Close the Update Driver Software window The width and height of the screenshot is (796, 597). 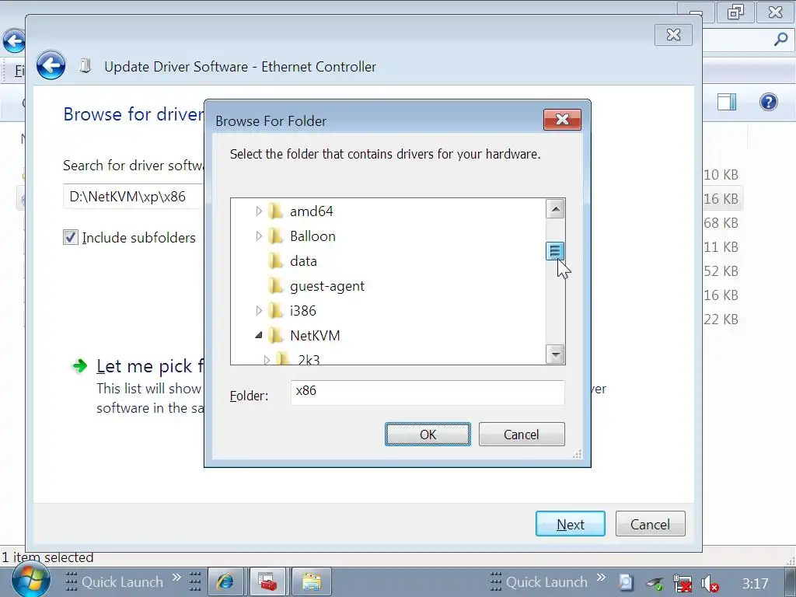673,34
